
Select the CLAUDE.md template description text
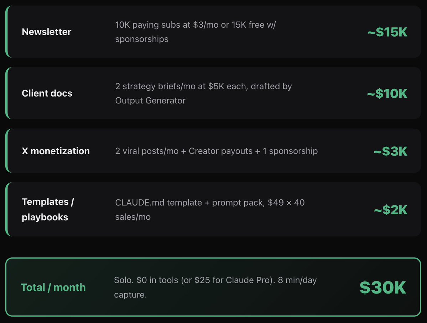tap(210, 209)
